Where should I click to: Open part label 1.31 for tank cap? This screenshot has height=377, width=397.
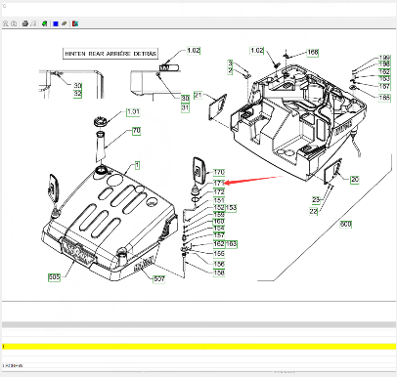(x=133, y=112)
